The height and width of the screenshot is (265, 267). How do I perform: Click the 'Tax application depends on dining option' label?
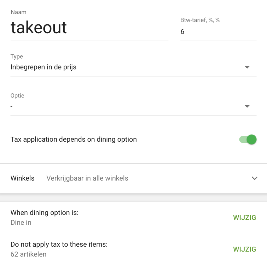(x=74, y=139)
